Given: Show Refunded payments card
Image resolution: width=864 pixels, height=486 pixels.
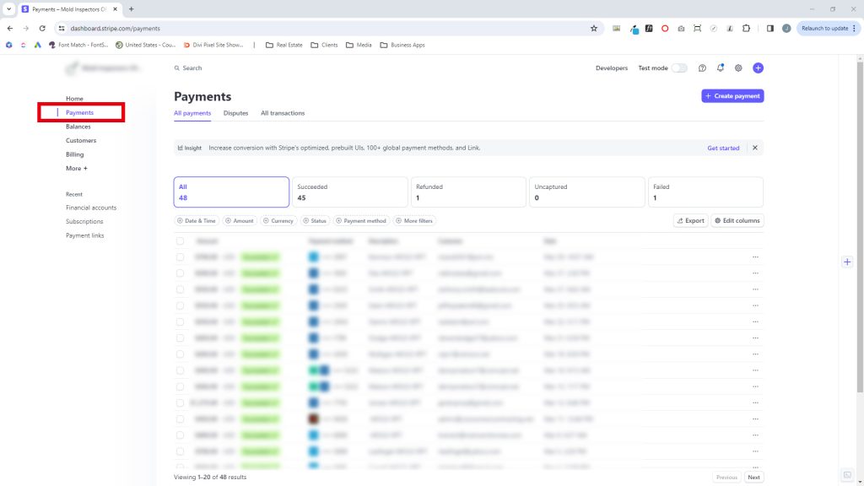Looking at the screenshot, I should pyautogui.click(x=468, y=192).
